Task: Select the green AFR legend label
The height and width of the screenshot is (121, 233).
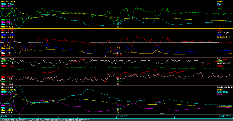Action: coord(220,9)
